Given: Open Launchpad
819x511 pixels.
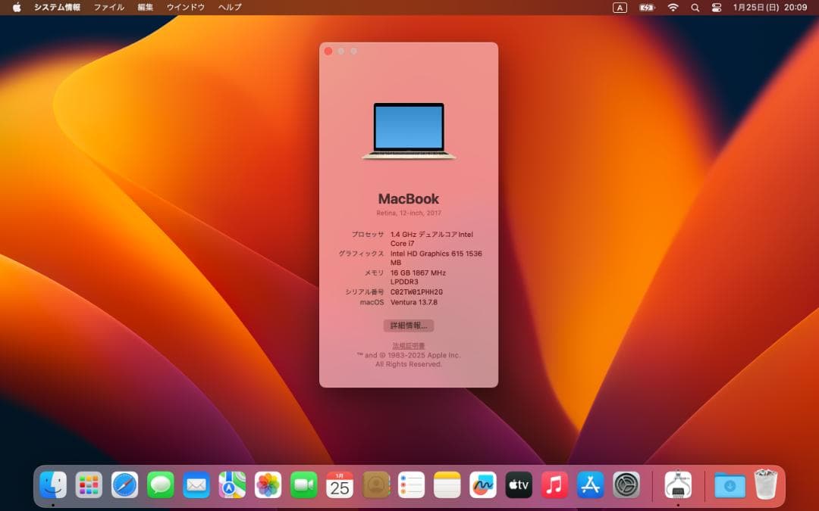Looking at the screenshot, I should point(87,485).
